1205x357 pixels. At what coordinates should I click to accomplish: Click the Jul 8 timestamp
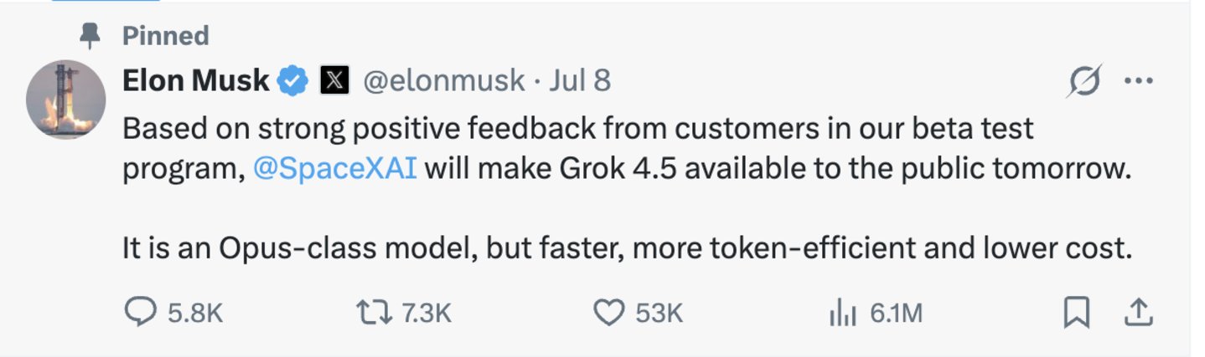click(580, 81)
